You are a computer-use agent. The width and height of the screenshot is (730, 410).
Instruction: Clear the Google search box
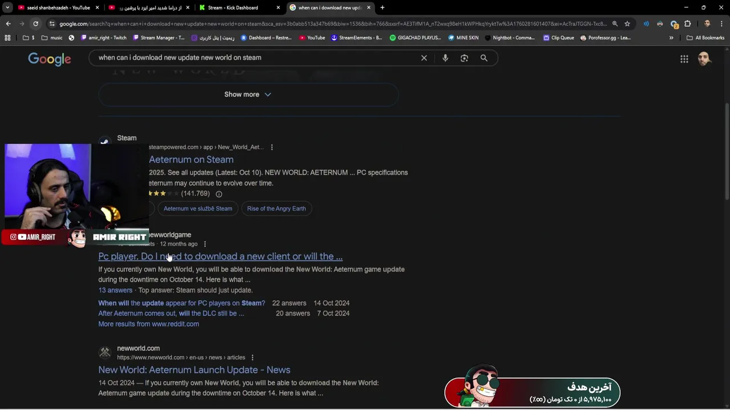point(424,58)
